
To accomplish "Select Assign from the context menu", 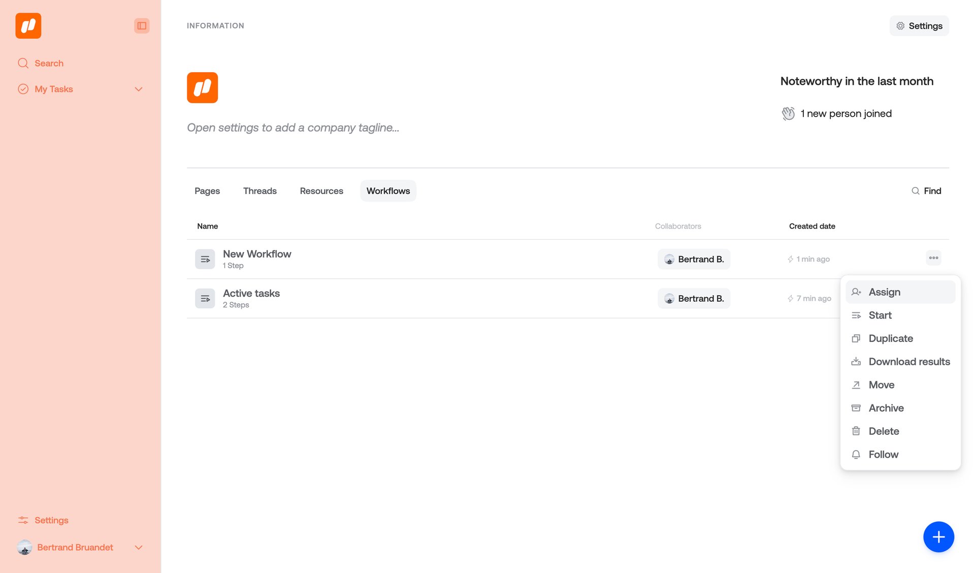I will coord(885,292).
